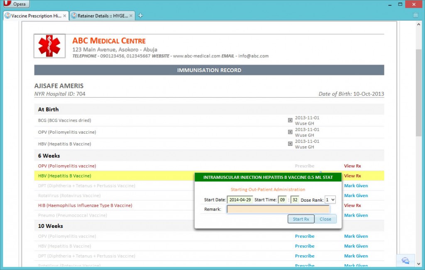Open a new tab with the plus icon

pyautogui.click(x=140, y=15)
